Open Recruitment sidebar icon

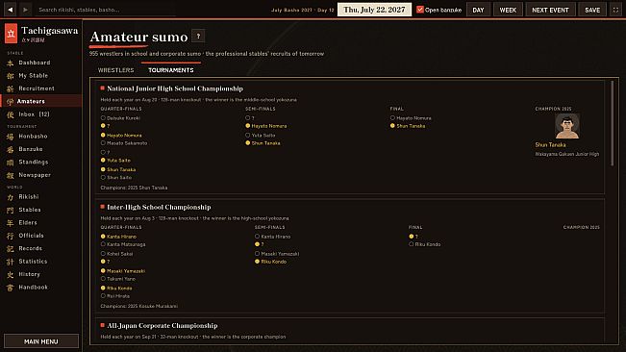10,88
